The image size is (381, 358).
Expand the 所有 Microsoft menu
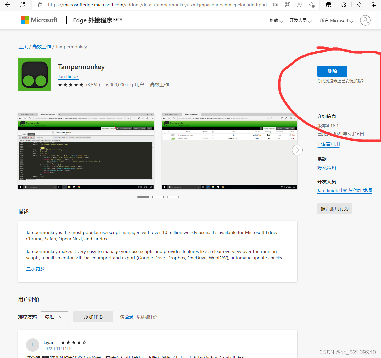point(336,21)
